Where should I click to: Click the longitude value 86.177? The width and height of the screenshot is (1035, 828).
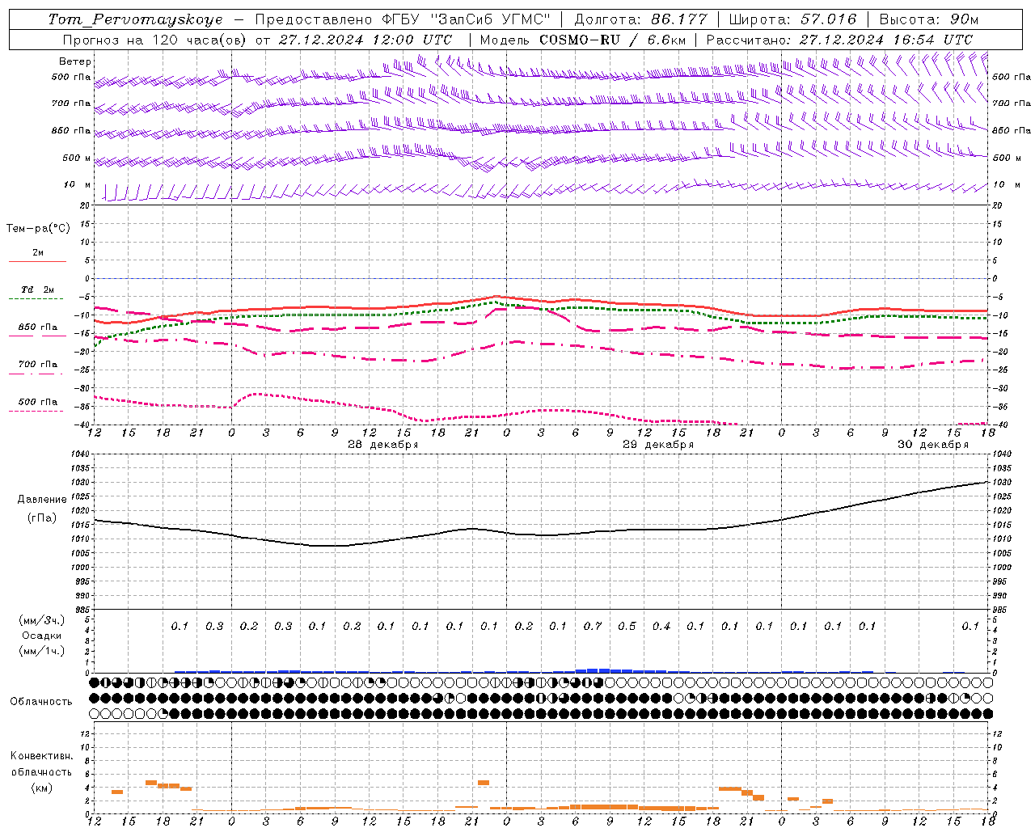pos(679,19)
